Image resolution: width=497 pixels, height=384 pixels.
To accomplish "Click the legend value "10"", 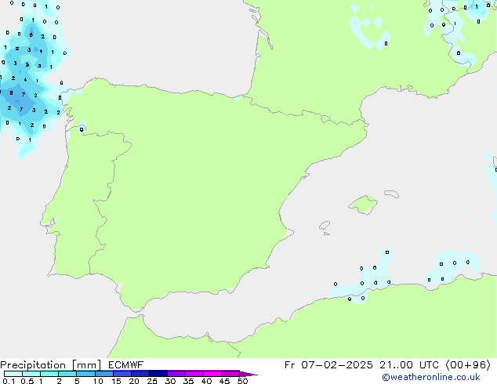I will click(98, 381).
